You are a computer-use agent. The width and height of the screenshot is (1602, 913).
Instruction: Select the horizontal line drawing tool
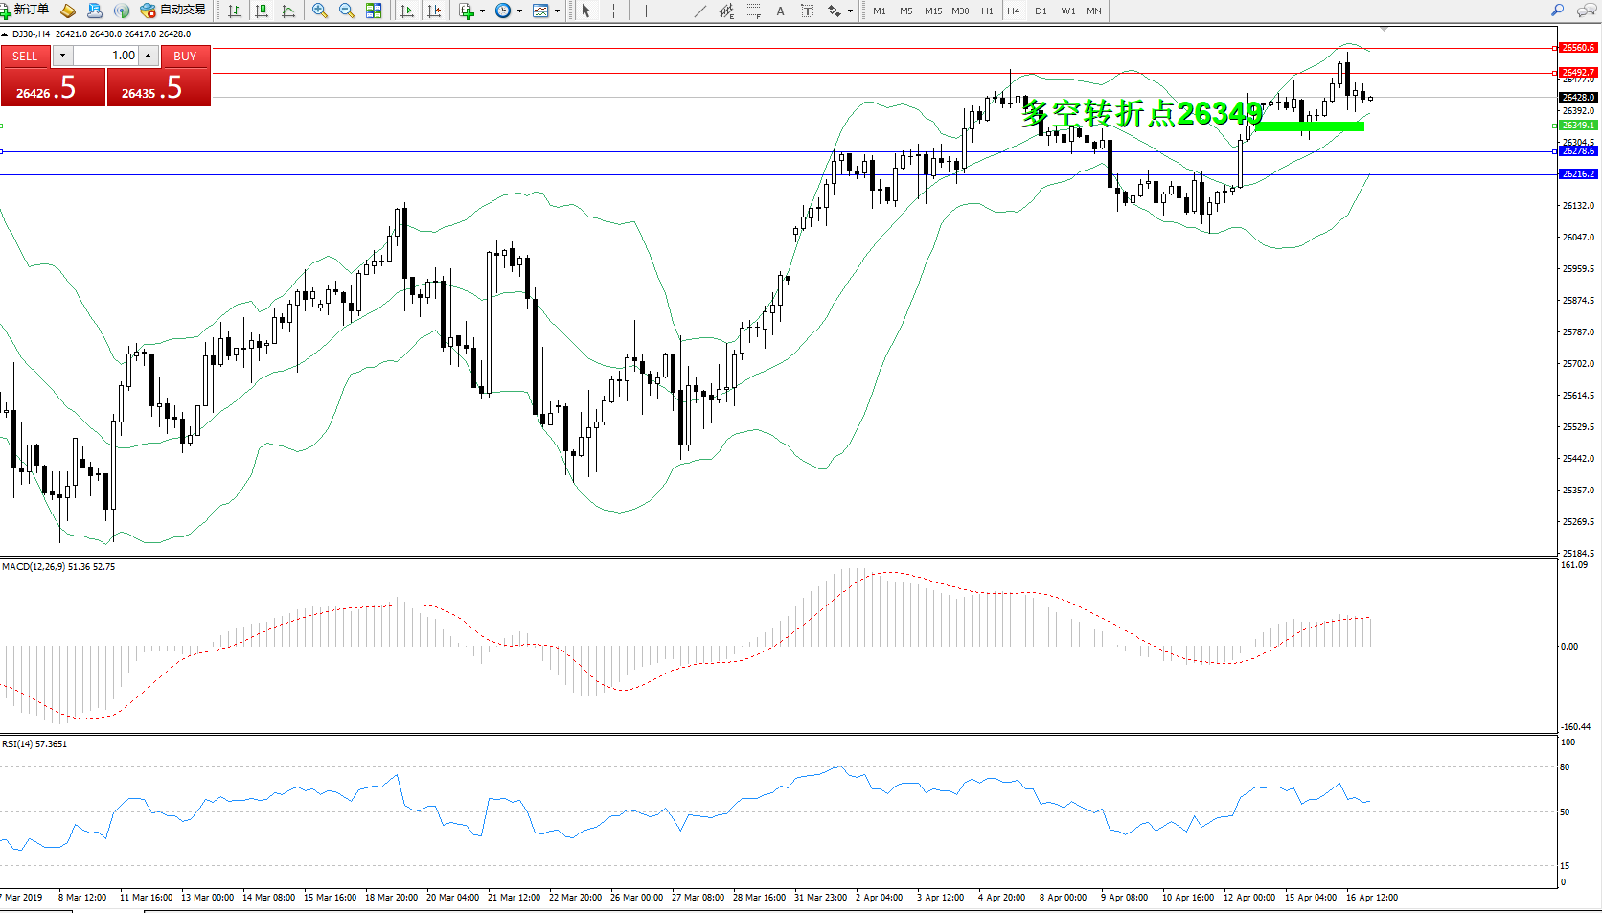(x=674, y=11)
